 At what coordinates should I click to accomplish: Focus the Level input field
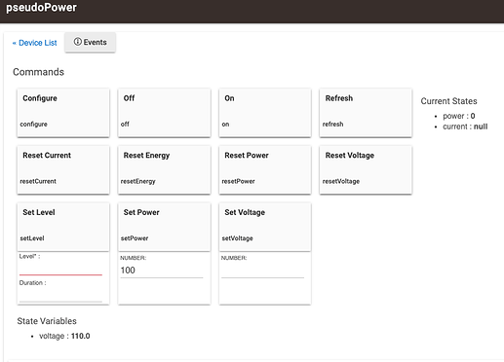[x=60, y=269]
